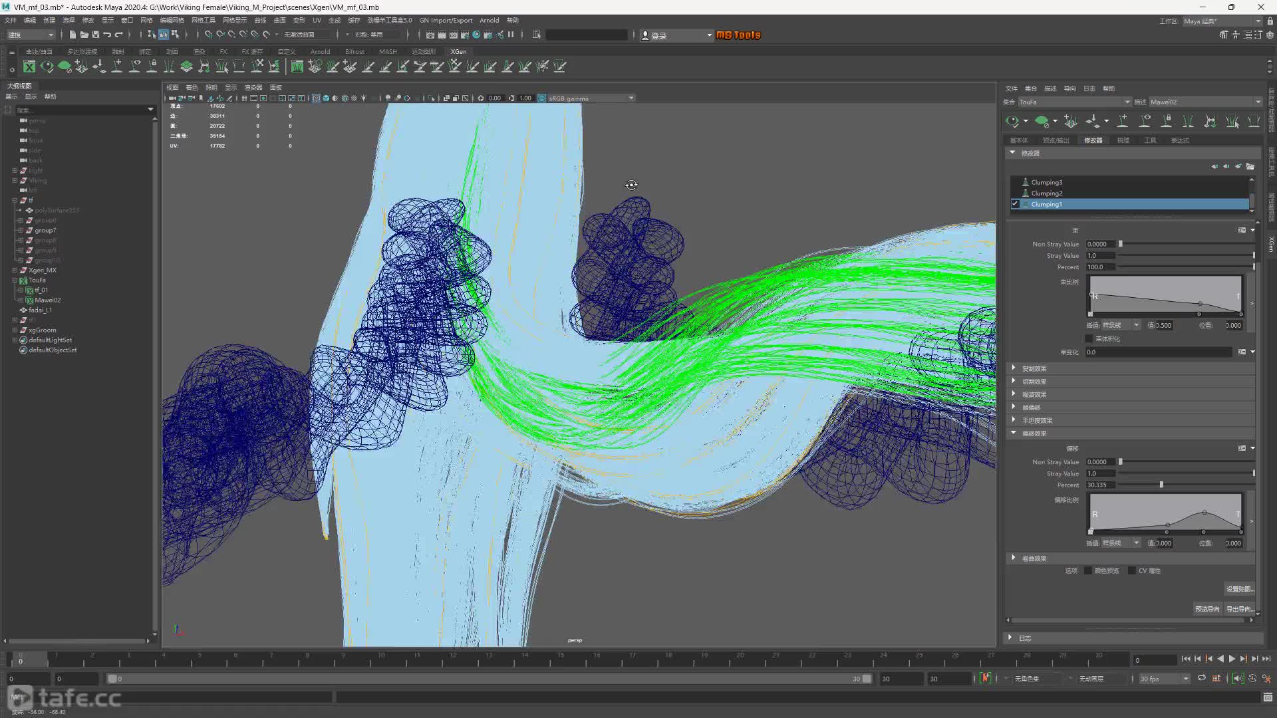The height and width of the screenshot is (718, 1277).
Task: Click the XGen panel update preview eye icon
Action: click(x=1012, y=121)
